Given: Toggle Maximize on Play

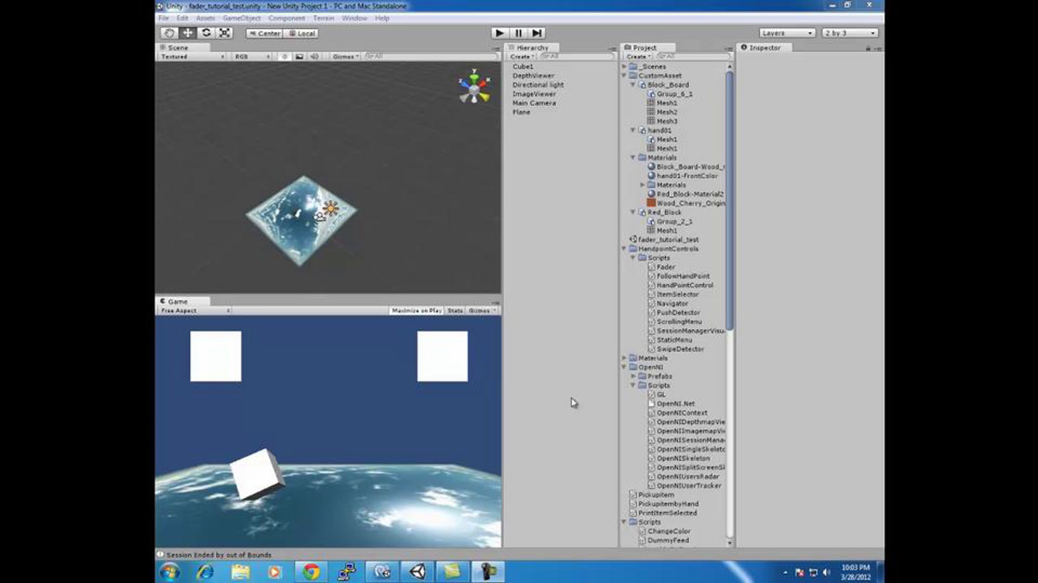Looking at the screenshot, I should point(416,311).
